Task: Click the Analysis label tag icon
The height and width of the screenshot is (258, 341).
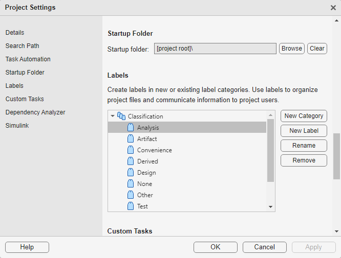Action: pos(130,128)
